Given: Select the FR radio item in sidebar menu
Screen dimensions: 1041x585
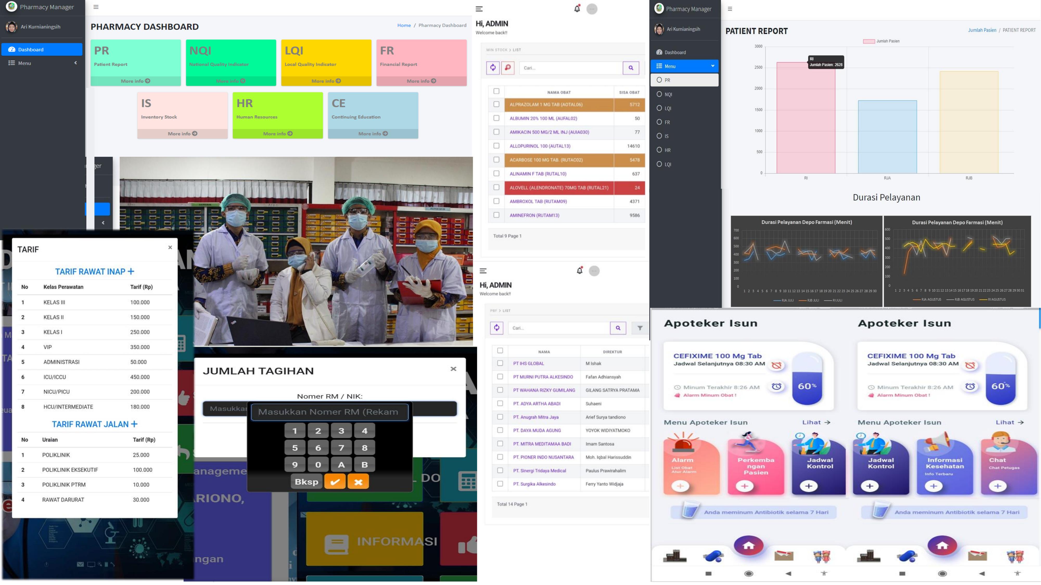Looking at the screenshot, I should pos(684,122).
